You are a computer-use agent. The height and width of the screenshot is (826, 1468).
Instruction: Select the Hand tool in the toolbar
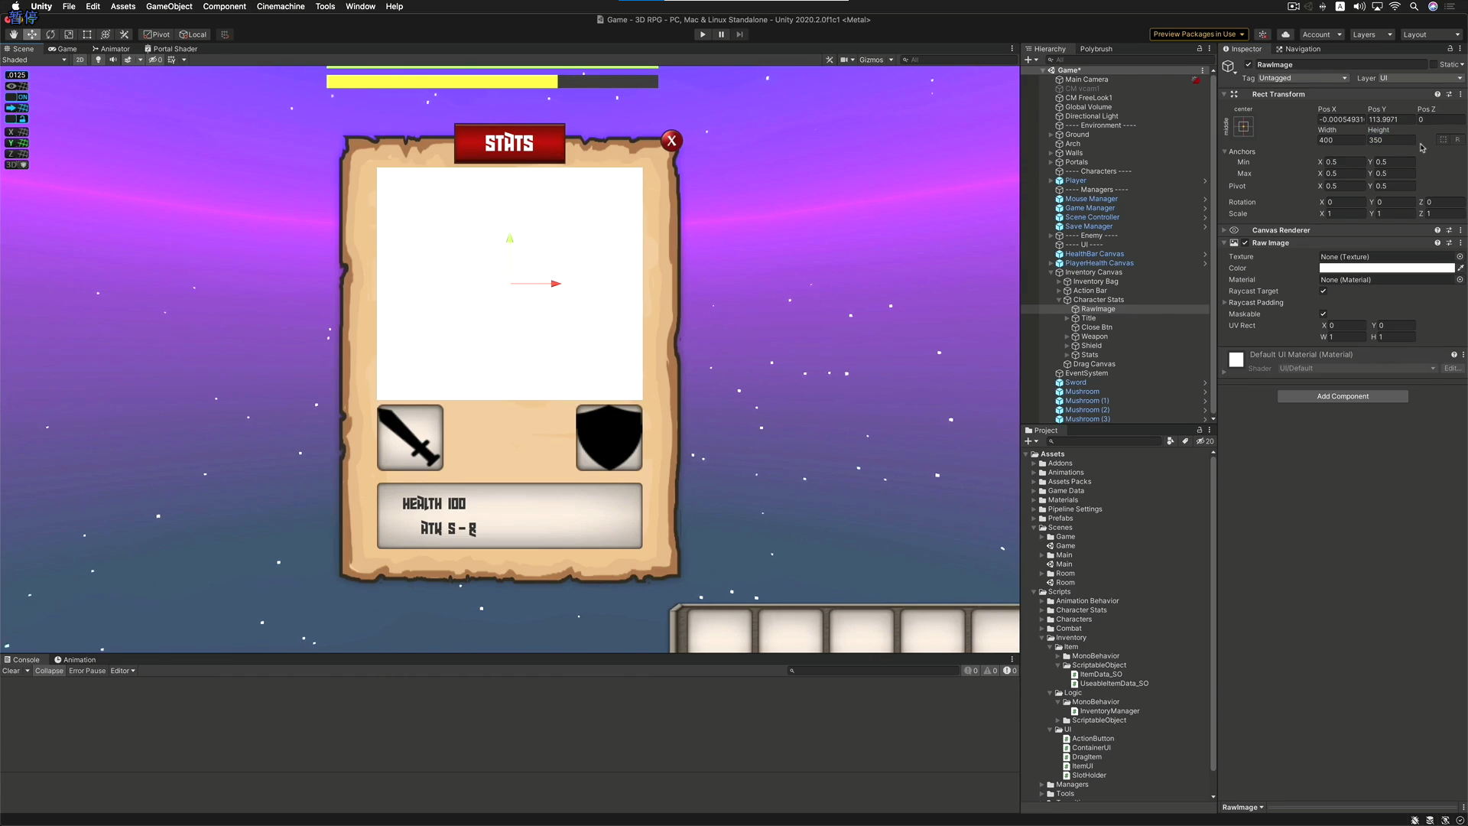click(13, 34)
